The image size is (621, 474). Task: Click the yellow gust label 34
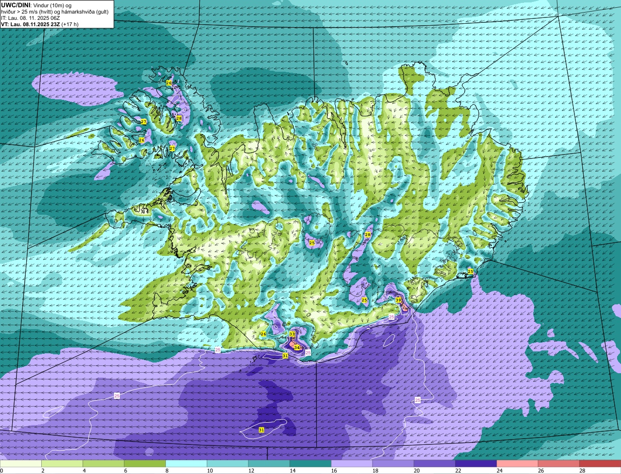(x=297, y=348)
